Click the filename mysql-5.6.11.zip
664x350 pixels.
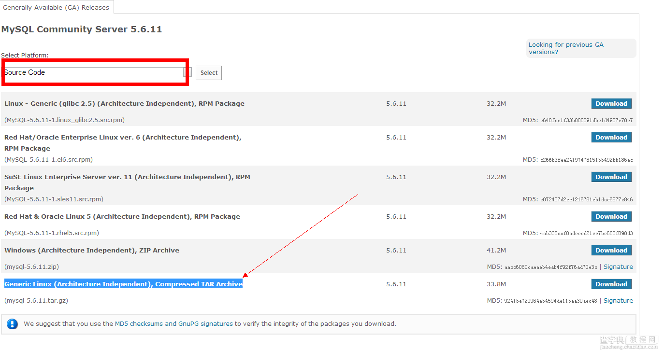(x=32, y=267)
